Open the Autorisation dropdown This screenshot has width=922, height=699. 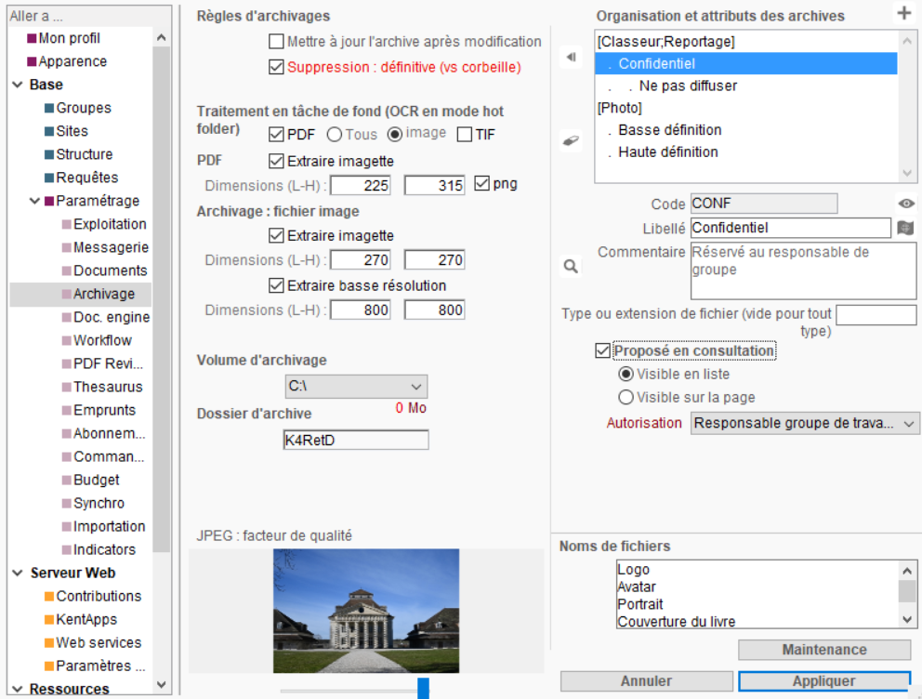[805, 423]
